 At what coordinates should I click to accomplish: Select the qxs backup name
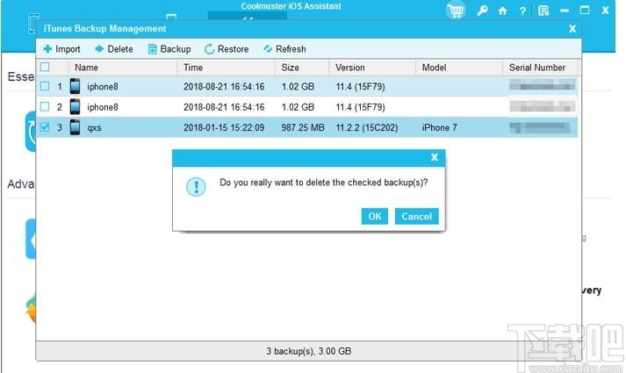point(94,128)
